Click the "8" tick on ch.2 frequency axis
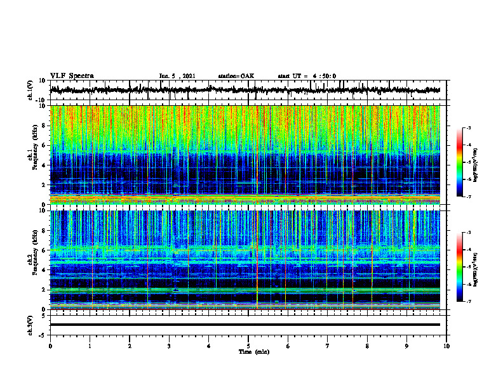503x388 pixels. (44, 231)
